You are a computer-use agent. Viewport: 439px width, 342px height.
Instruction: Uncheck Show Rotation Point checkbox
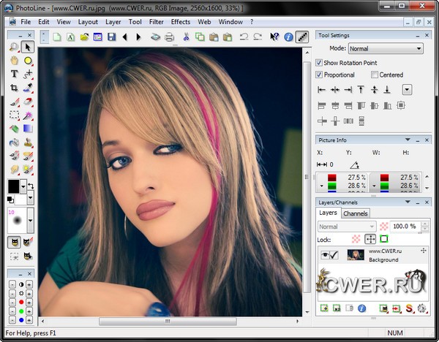(x=319, y=63)
